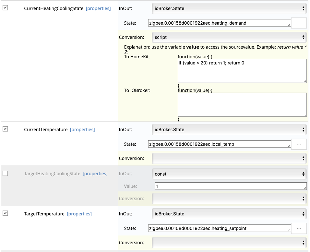Enable the TargetHeatingCoolingState checkbox
Image resolution: width=310 pixels, height=252 pixels.
click(x=5, y=173)
